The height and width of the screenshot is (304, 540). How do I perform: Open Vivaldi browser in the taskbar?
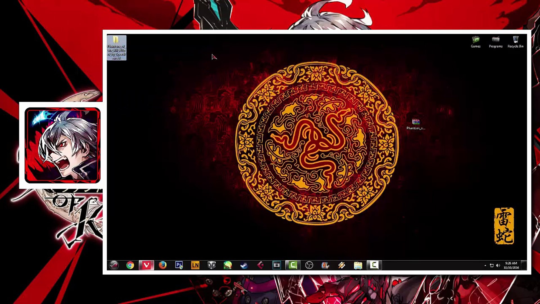pos(146,265)
